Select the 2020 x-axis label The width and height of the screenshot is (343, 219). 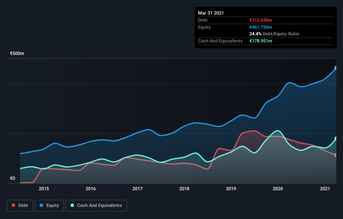click(x=278, y=189)
